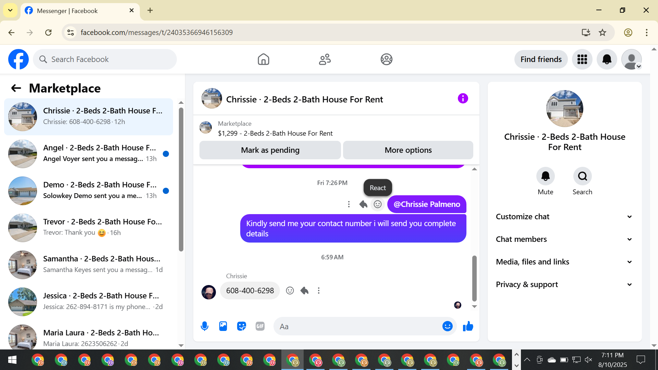Click the Aa message input field
This screenshot has width=658, height=370.
tap(356, 326)
